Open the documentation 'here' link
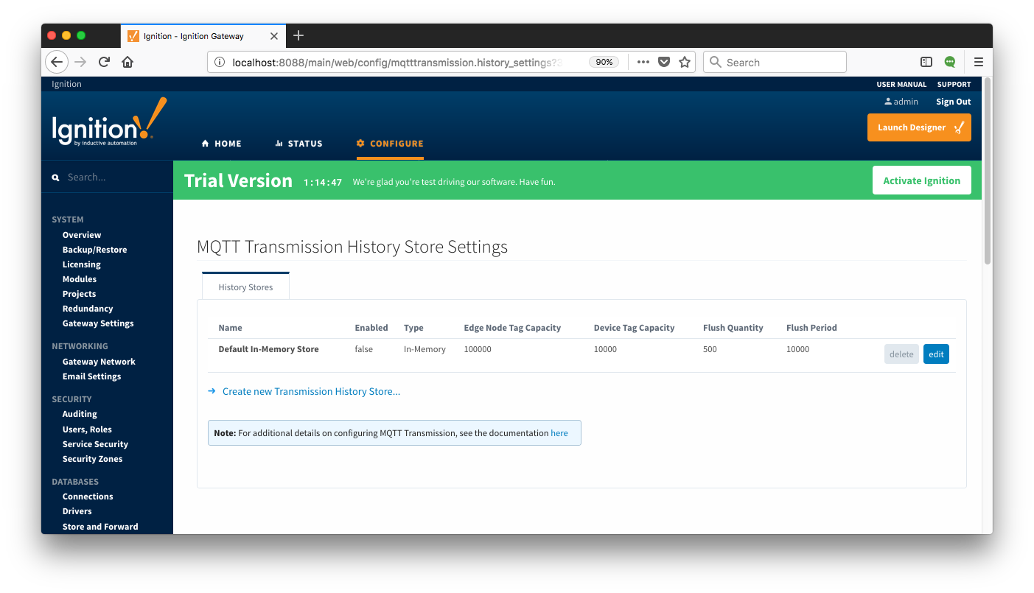The image size is (1034, 593). click(559, 433)
